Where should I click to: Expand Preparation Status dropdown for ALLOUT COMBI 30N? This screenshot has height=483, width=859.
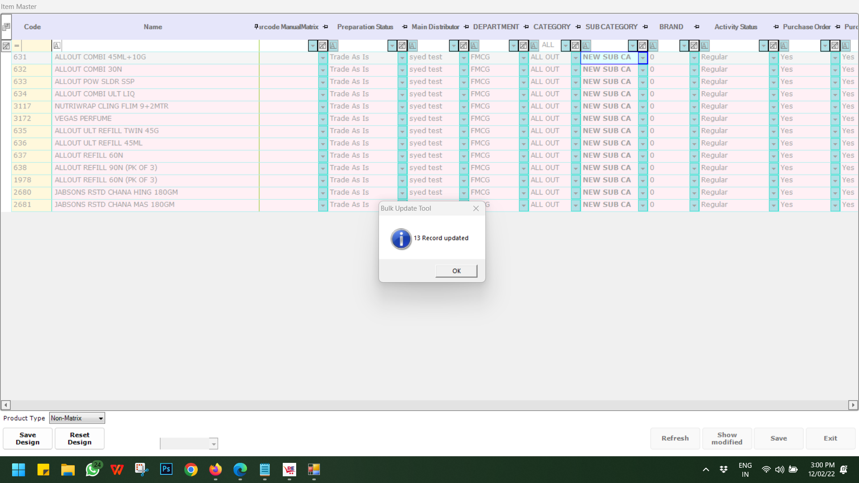point(402,70)
